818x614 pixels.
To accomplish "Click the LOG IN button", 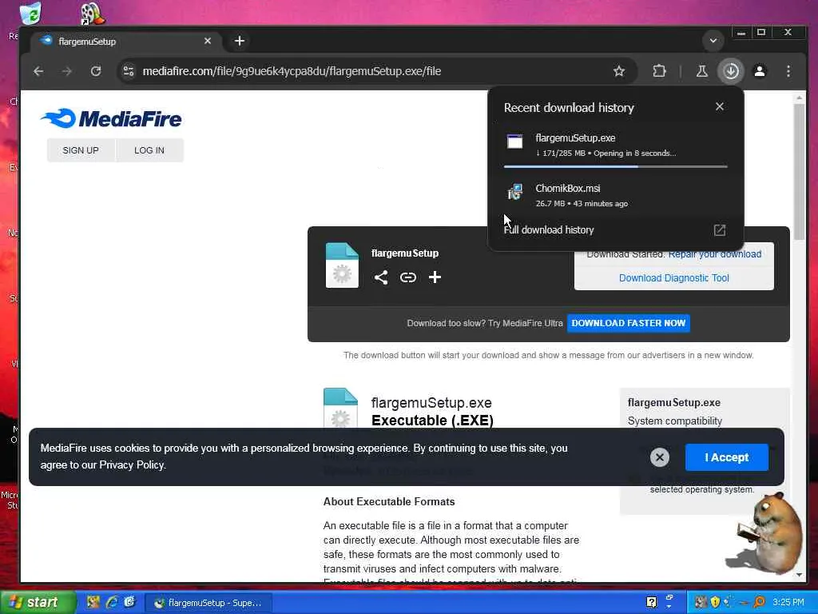I will [x=149, y=150].
